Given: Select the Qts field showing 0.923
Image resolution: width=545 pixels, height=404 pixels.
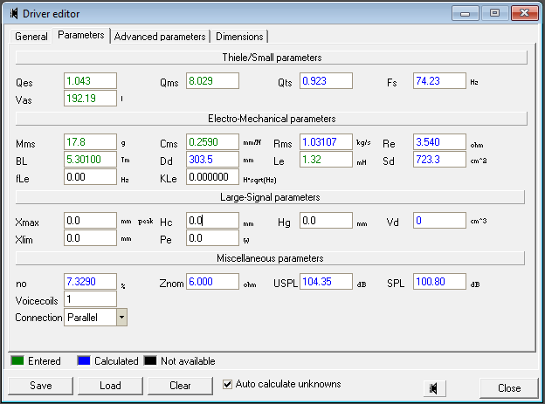Looking at the screenshot, I should [326, 81].
